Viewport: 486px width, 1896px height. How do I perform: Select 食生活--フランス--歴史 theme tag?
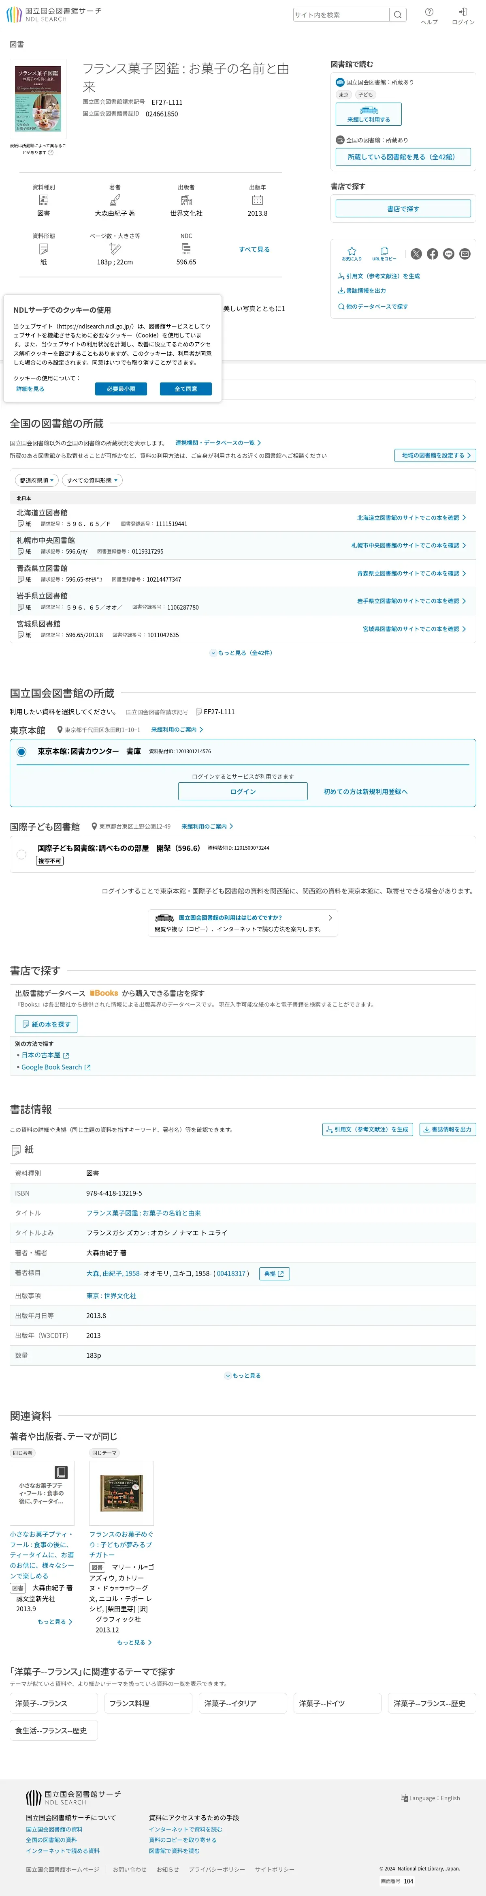pyautogui.click(x=54, y=1731)
